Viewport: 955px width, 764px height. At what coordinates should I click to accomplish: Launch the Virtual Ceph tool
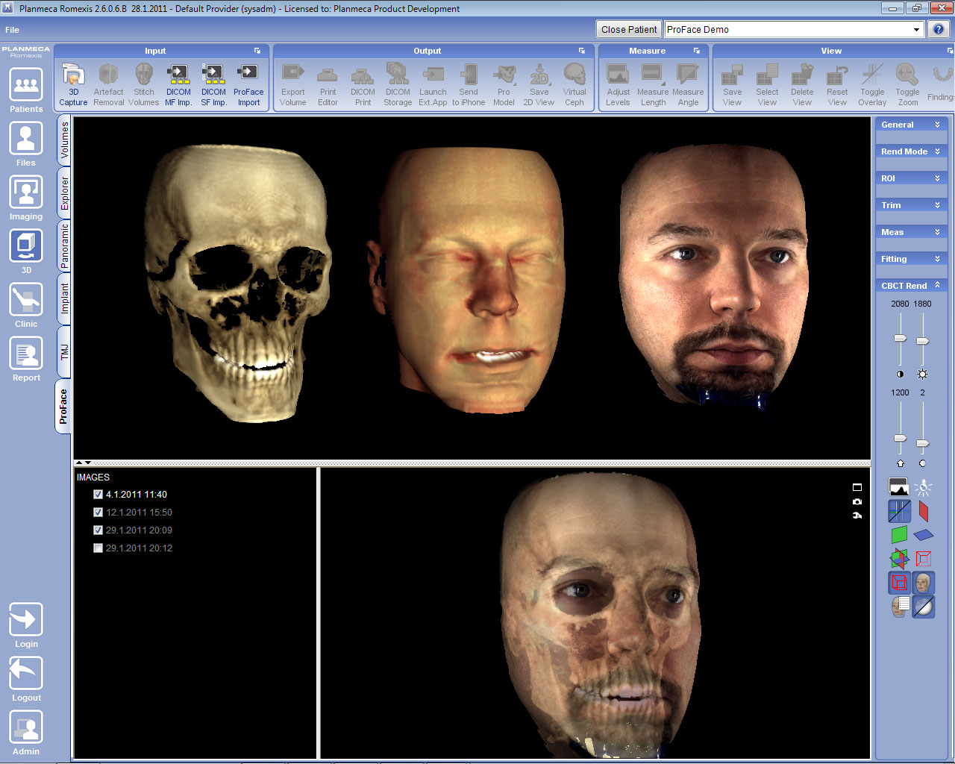[x=574, y=82]
